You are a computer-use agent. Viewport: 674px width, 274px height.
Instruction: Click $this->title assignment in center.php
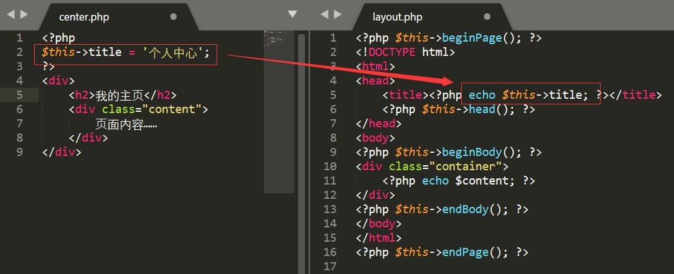(x=126, y=52)
